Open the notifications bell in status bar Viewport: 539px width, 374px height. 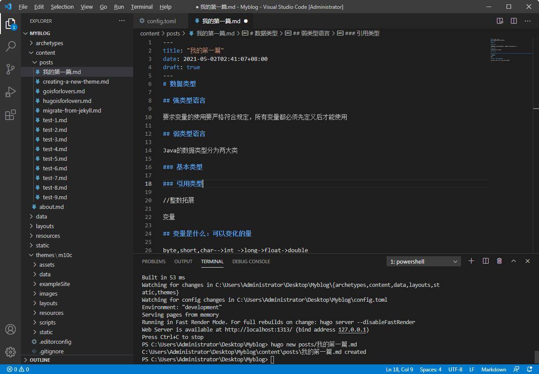click(530, 369)
